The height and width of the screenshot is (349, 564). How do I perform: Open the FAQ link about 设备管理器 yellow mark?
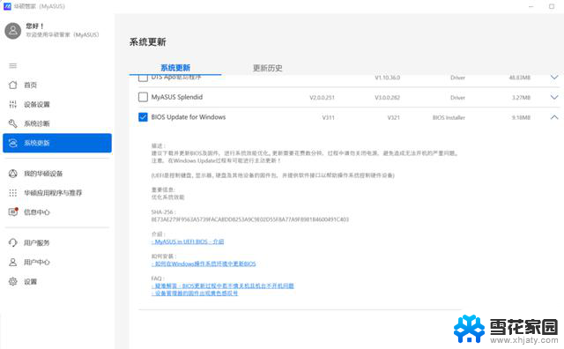195,293
